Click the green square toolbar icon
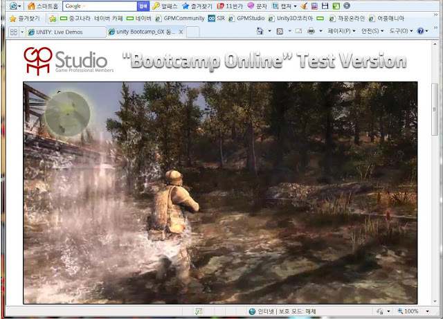Screen dimensions: 443x319 [x=336, y=6]
